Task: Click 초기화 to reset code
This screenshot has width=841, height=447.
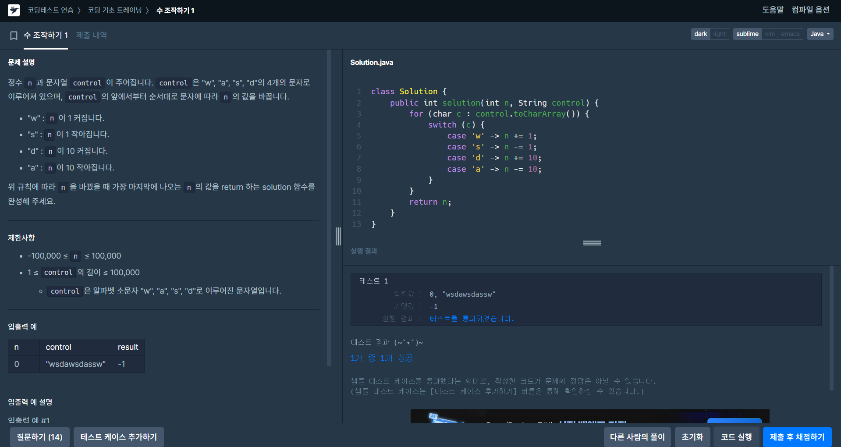Action: tap(692, 437)
